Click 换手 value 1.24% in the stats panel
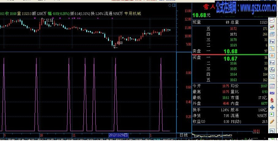Screen dimensions: 278x141 pyautogui.click(x=225, y=110)
